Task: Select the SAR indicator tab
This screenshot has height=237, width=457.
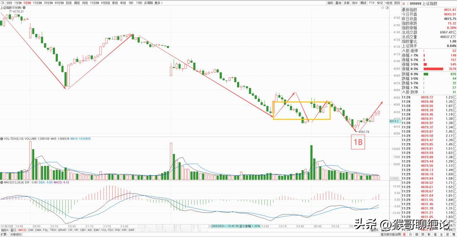Action: click(131, 230)
